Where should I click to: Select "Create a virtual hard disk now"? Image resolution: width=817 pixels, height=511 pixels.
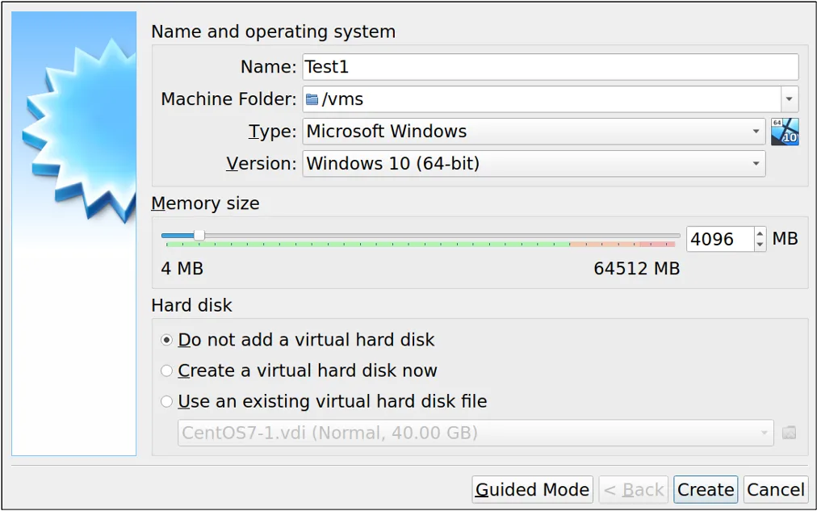167,371
